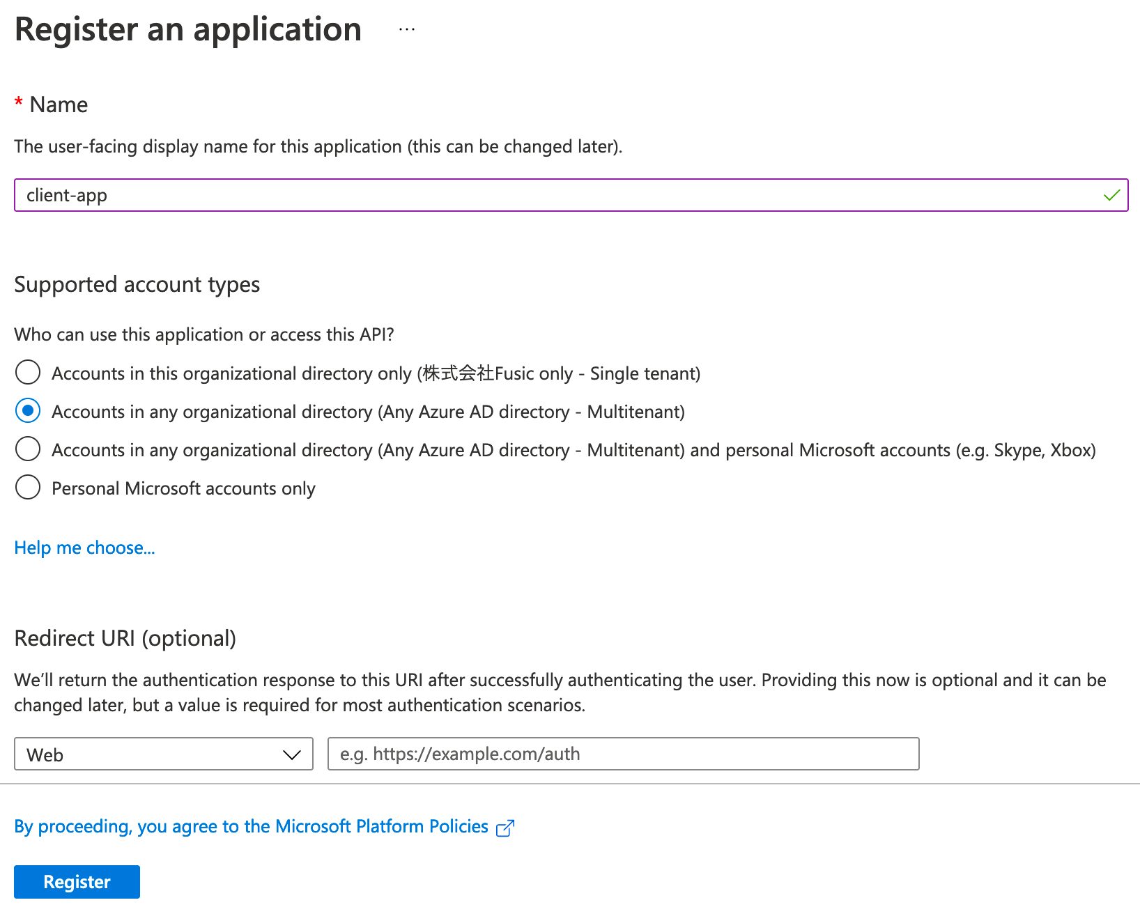Select Multitenant Azure AD directory only option
This screenshot has width=1140, height=907.
point(28,411)
